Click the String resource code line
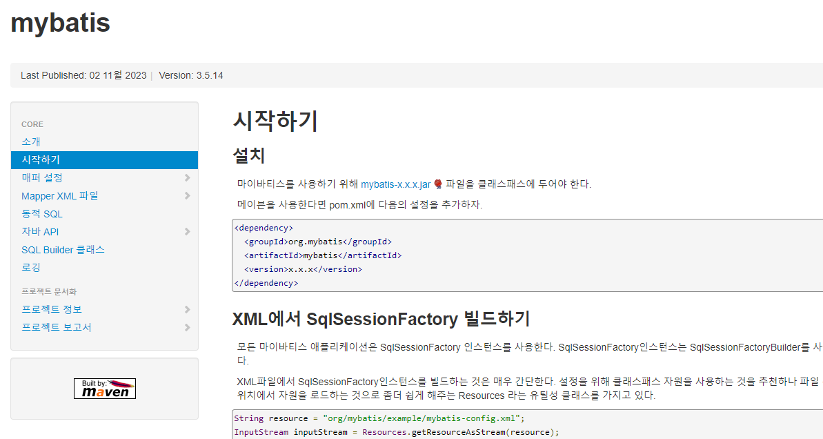The image size is (823, 439). pyautogui.click(x=379, y=418)
